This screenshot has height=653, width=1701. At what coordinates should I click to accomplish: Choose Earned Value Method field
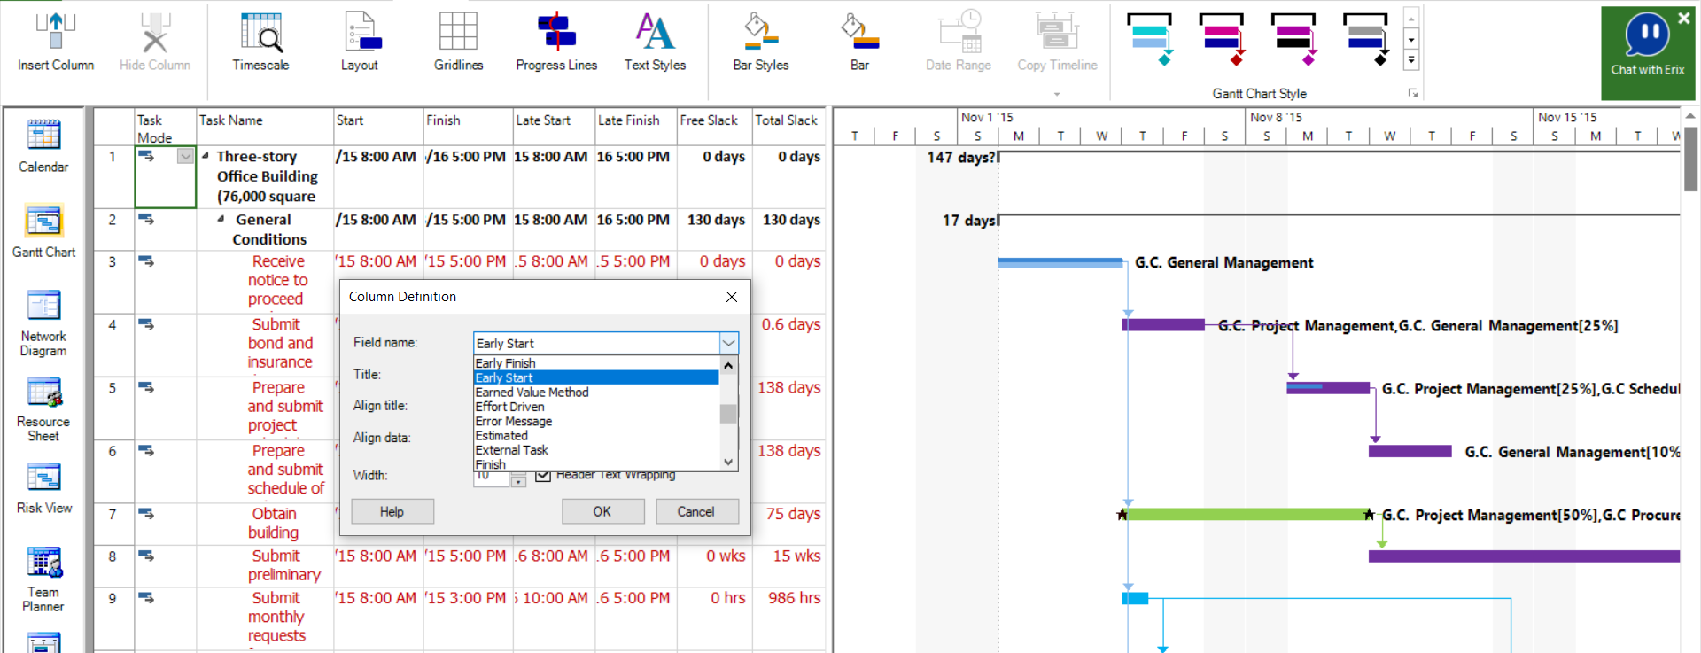click(x=596, y=392)
